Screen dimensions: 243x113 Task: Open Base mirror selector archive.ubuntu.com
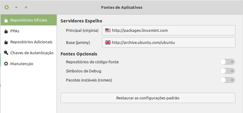(x=169, y=42)
